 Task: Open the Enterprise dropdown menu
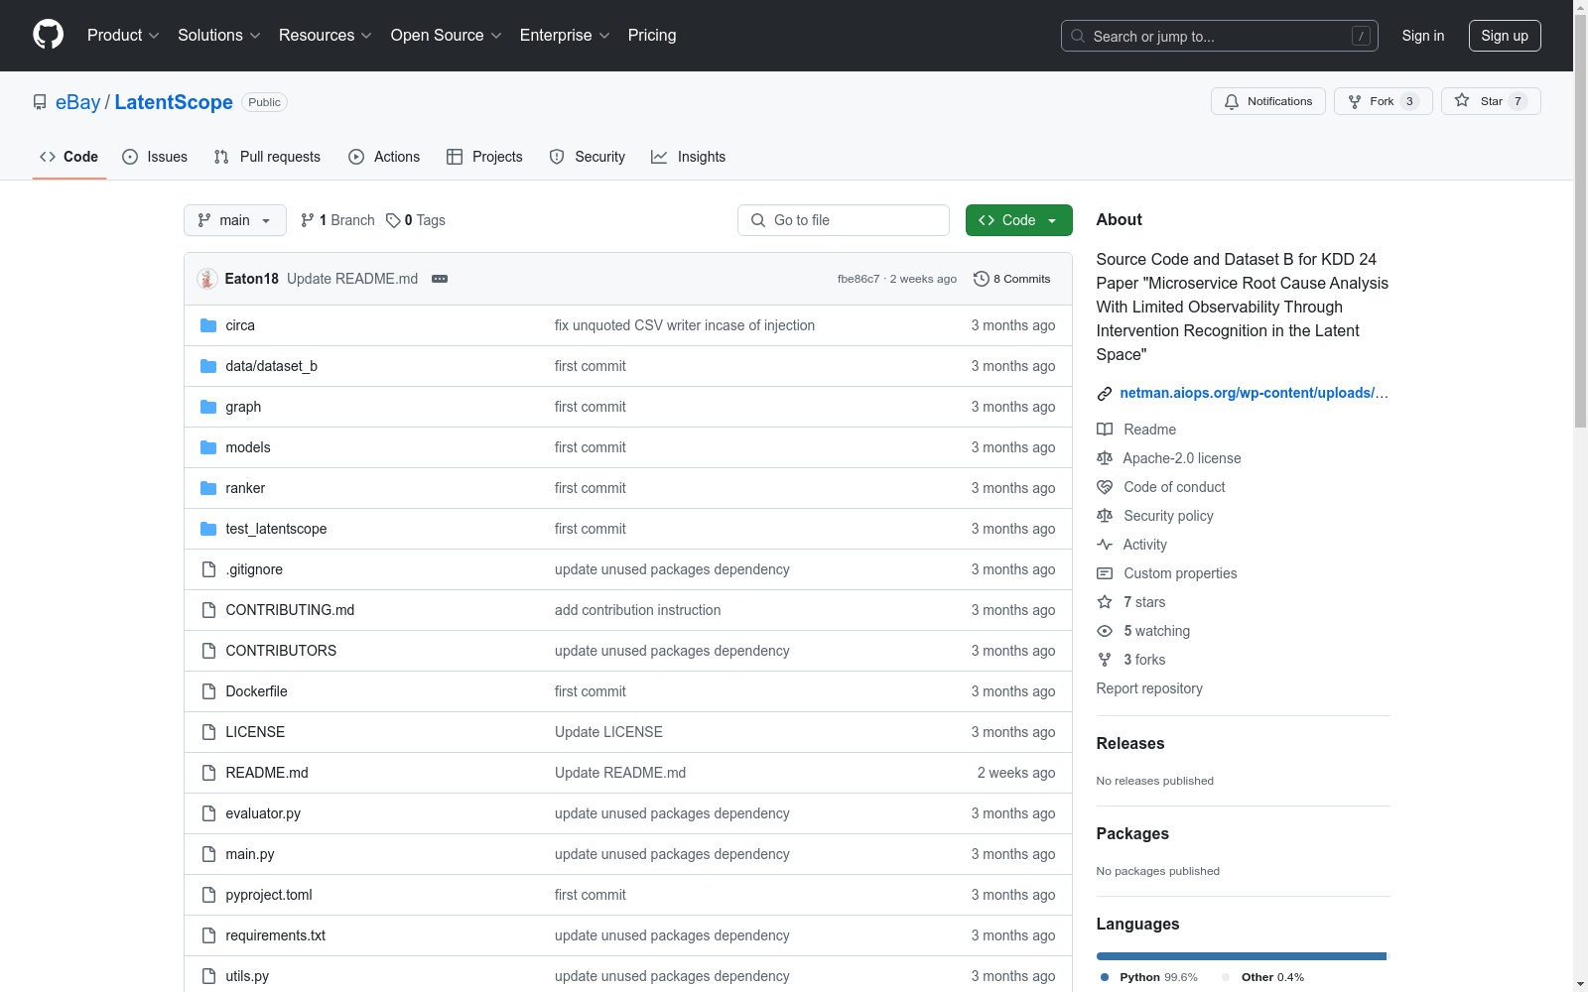(565, 35)
